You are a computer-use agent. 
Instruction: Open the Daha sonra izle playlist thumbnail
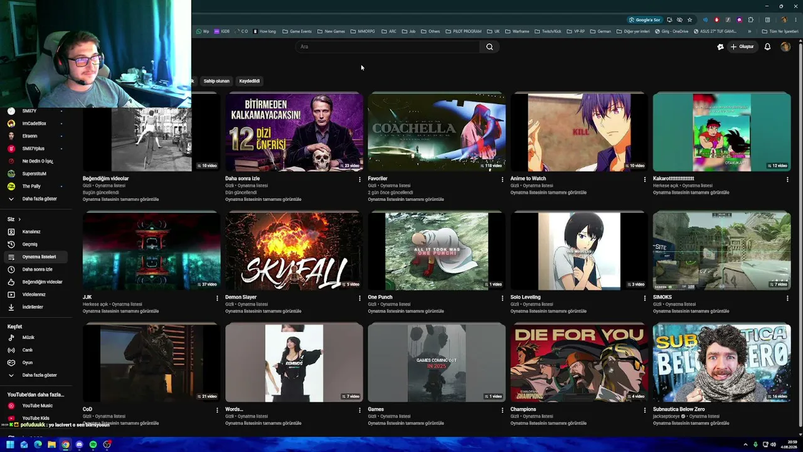[294, 132]
